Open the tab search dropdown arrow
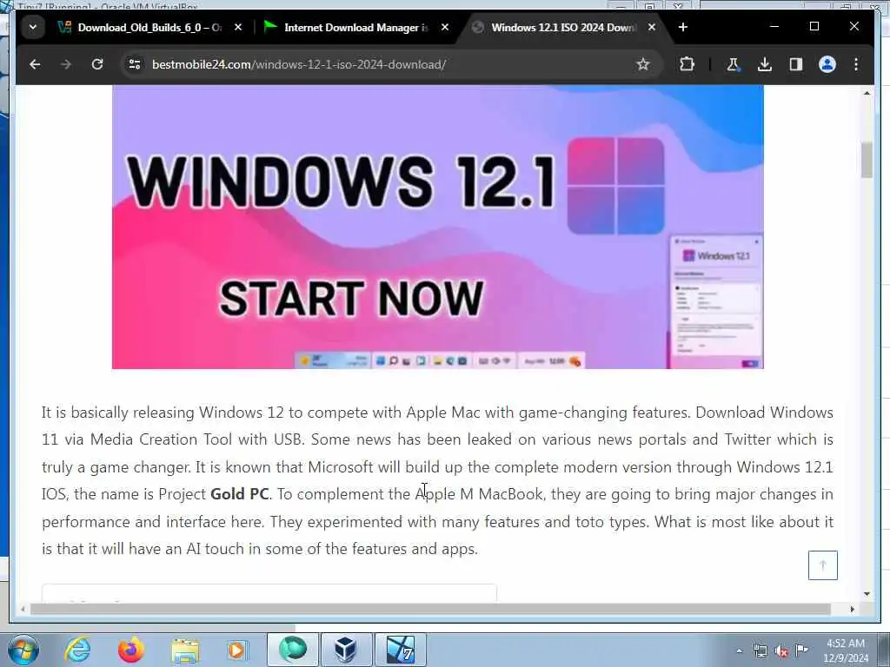Image resolution: width=890 pixels, height=667 pixels. click(33, 27)
